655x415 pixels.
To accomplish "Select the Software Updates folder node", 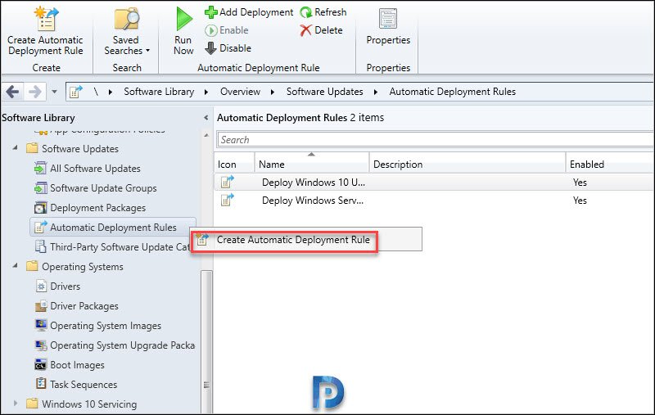I will point(79,149).
